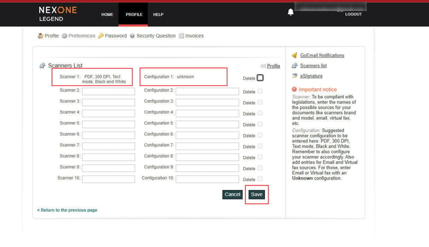Go to the HOME menu
429x247 pixels.
(107, 15)
